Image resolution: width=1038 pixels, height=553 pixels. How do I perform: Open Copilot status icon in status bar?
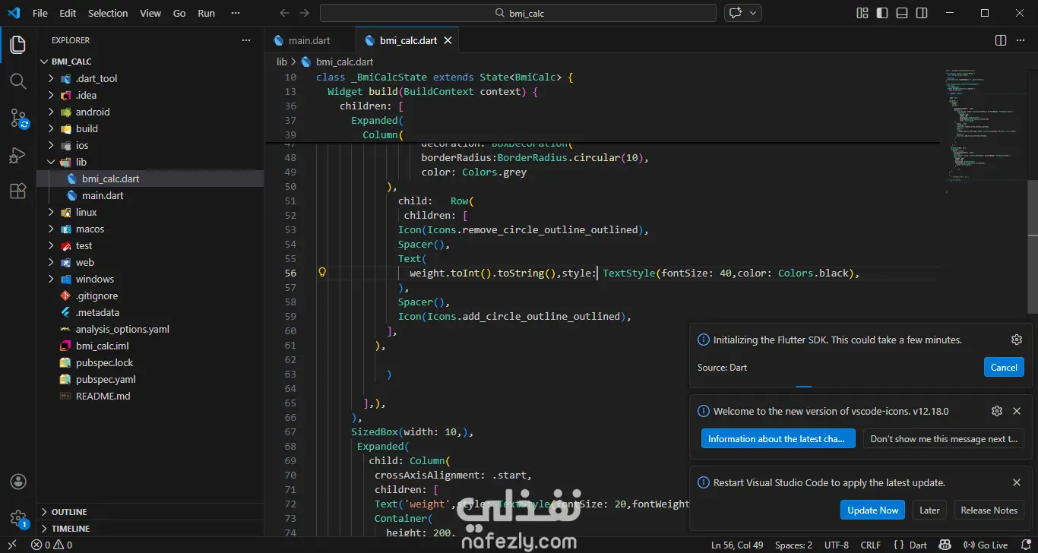coord(945,545)
